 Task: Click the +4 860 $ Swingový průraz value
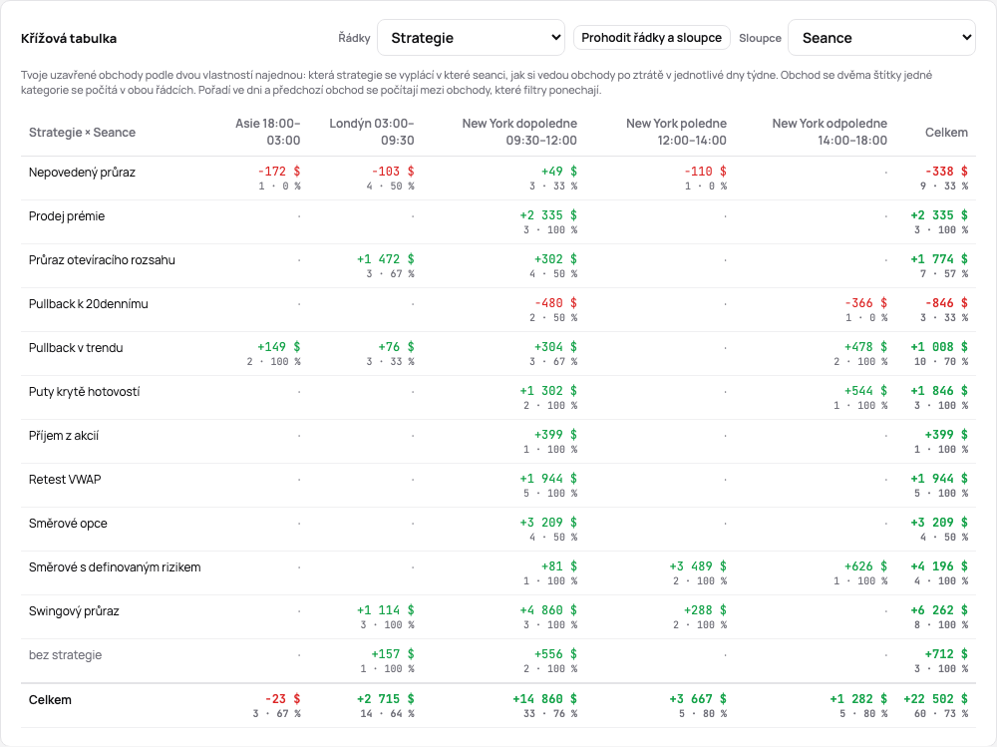(548, 610)
